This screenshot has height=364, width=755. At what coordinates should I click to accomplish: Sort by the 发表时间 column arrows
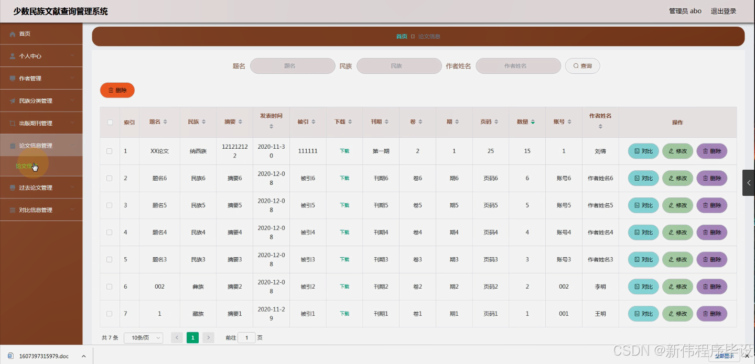tap(271, 126)
